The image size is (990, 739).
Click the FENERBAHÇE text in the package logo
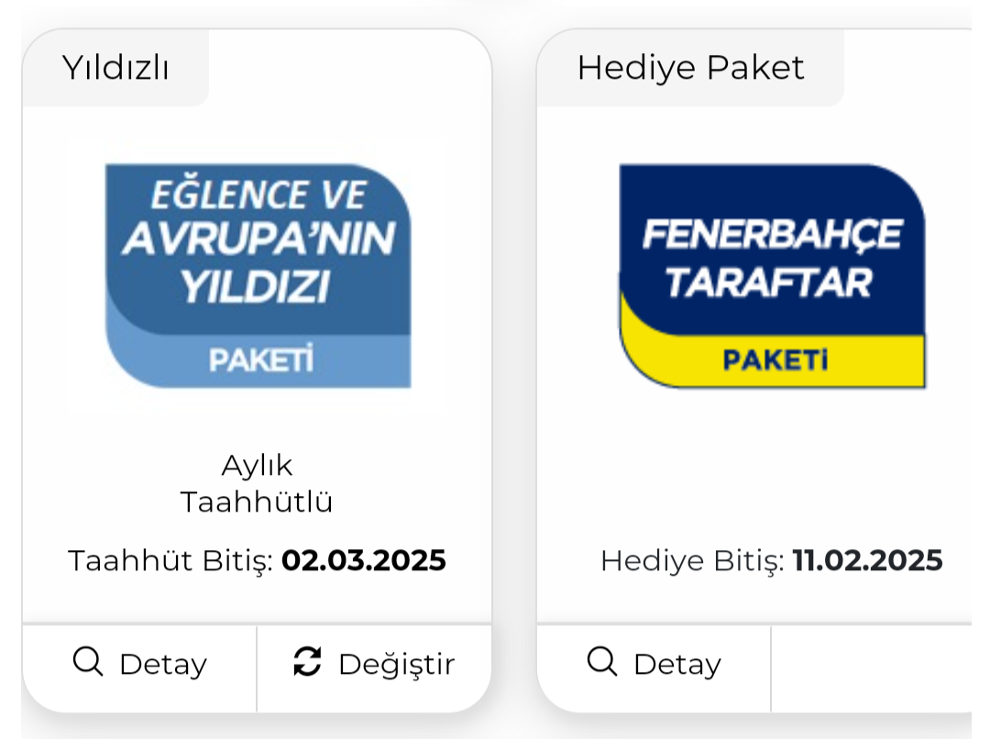pyautogui.click(x=772, y=237)
